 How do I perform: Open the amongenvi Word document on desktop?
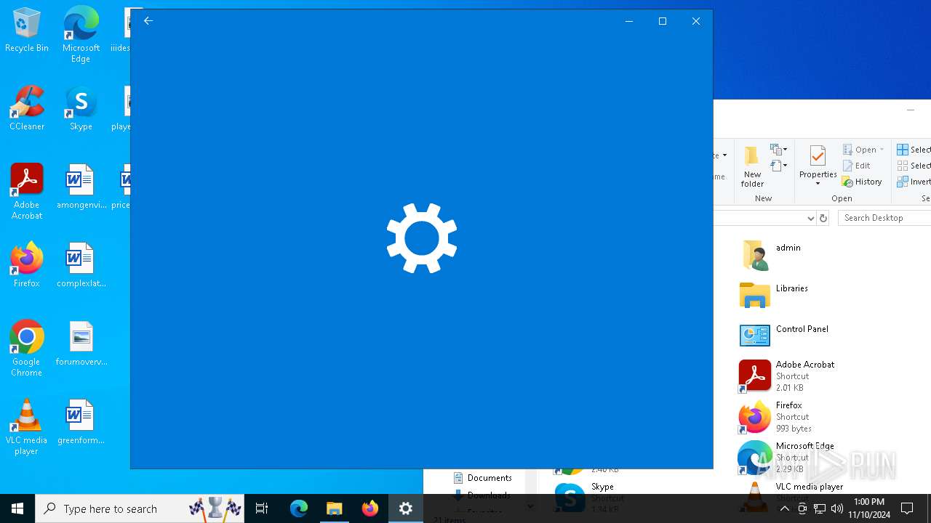pos(81,187)
